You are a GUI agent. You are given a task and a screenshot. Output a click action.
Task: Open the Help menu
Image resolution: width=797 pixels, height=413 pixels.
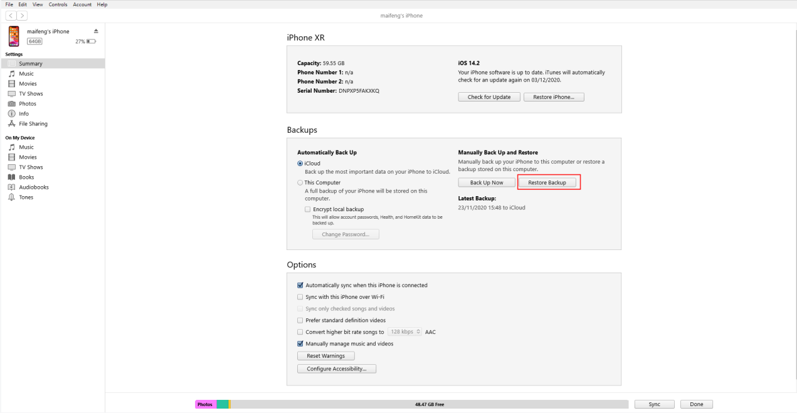click(x=102, y=4)
